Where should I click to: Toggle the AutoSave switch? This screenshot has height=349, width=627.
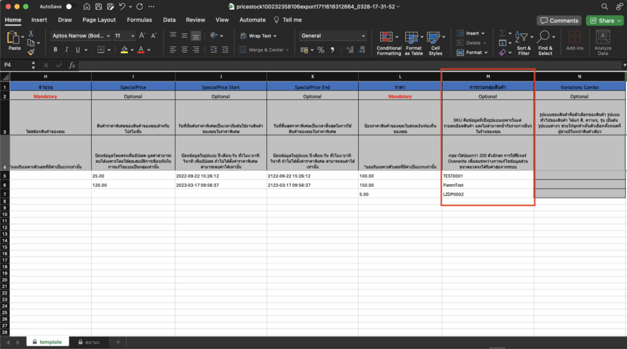tap(69, 7)
